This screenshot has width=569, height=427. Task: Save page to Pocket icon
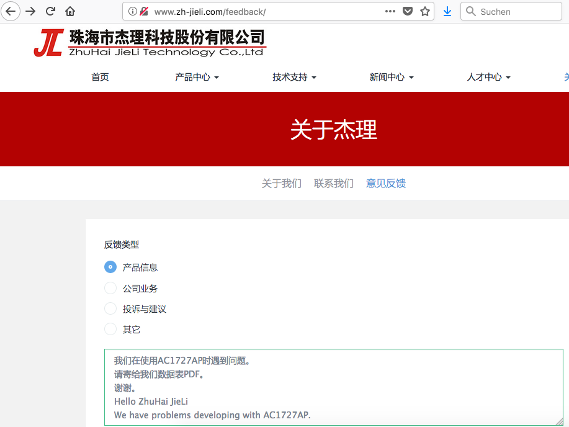408,11
